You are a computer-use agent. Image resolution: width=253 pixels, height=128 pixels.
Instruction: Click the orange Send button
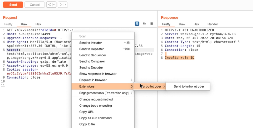13,5
